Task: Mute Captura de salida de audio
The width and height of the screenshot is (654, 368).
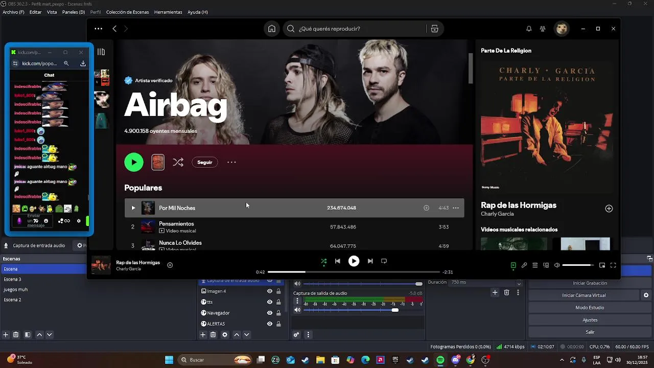Action: 297,310
